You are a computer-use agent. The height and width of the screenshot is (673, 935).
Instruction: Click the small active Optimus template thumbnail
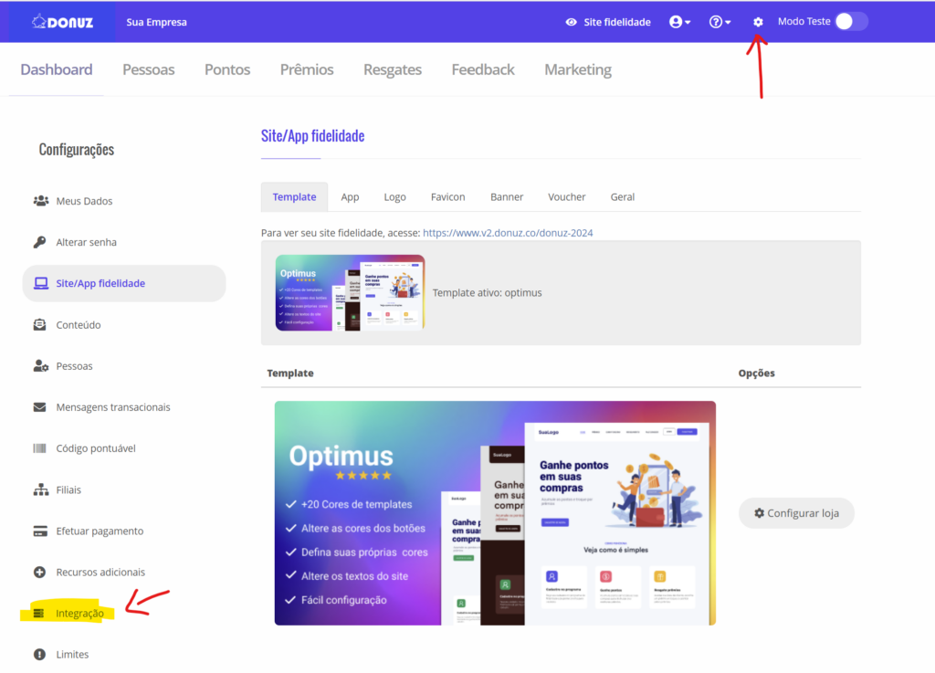pos(350,292)
